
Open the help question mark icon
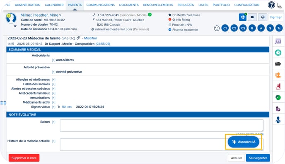(x=271, y=5)
